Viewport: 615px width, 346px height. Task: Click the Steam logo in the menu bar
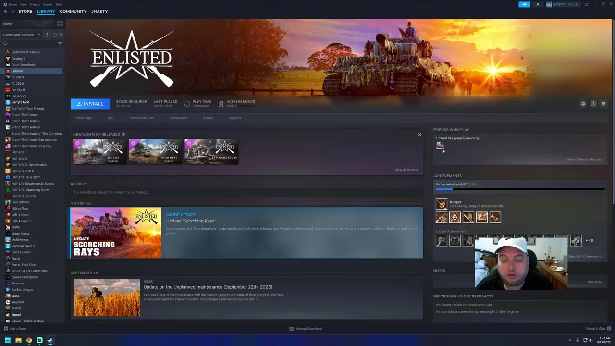pos(4,4)
